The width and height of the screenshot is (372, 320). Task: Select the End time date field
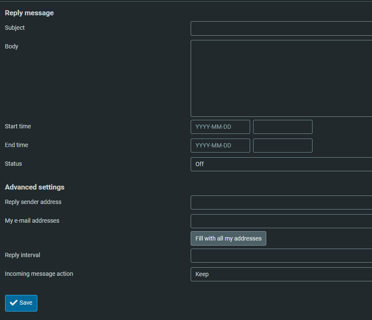click(x=220, y=146)
